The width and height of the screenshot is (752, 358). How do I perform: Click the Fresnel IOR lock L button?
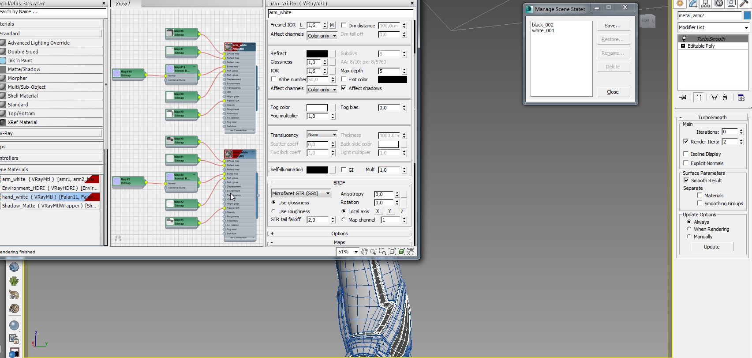coord(301,25)
